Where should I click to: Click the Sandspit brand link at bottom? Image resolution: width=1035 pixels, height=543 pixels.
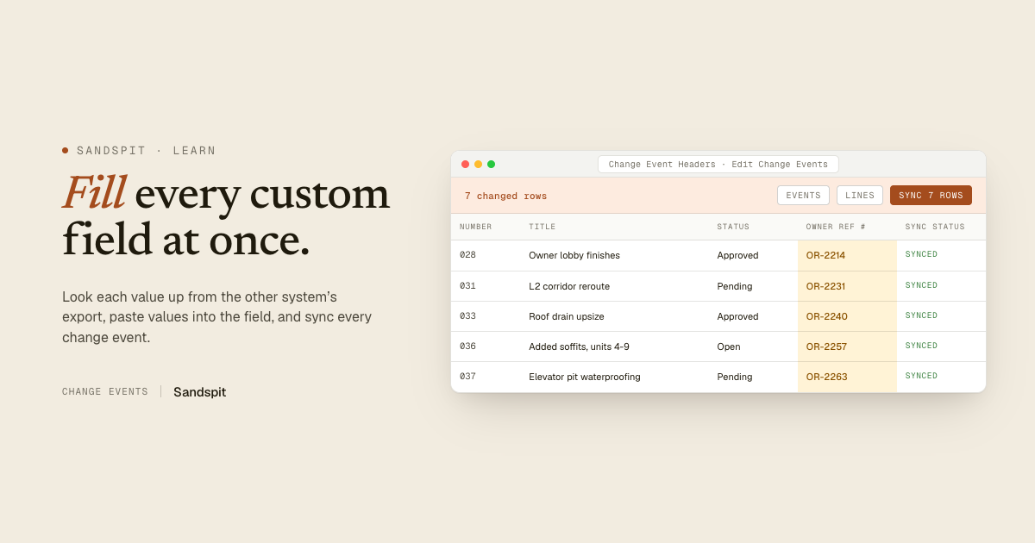[x=199, y=392]
